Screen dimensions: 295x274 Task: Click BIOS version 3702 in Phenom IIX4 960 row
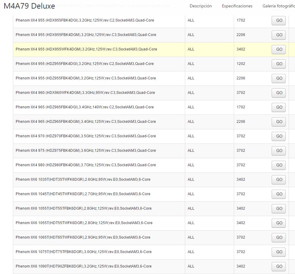tap(241, 93)
